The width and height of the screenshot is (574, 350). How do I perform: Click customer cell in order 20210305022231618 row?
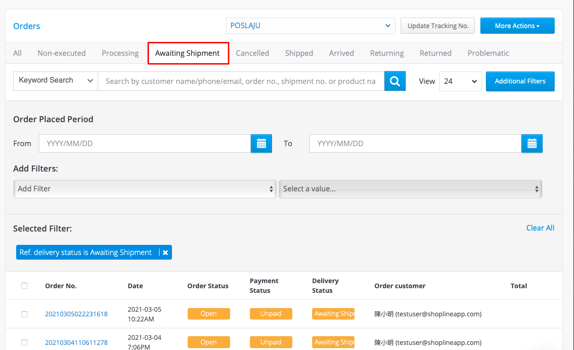(428, 314)
